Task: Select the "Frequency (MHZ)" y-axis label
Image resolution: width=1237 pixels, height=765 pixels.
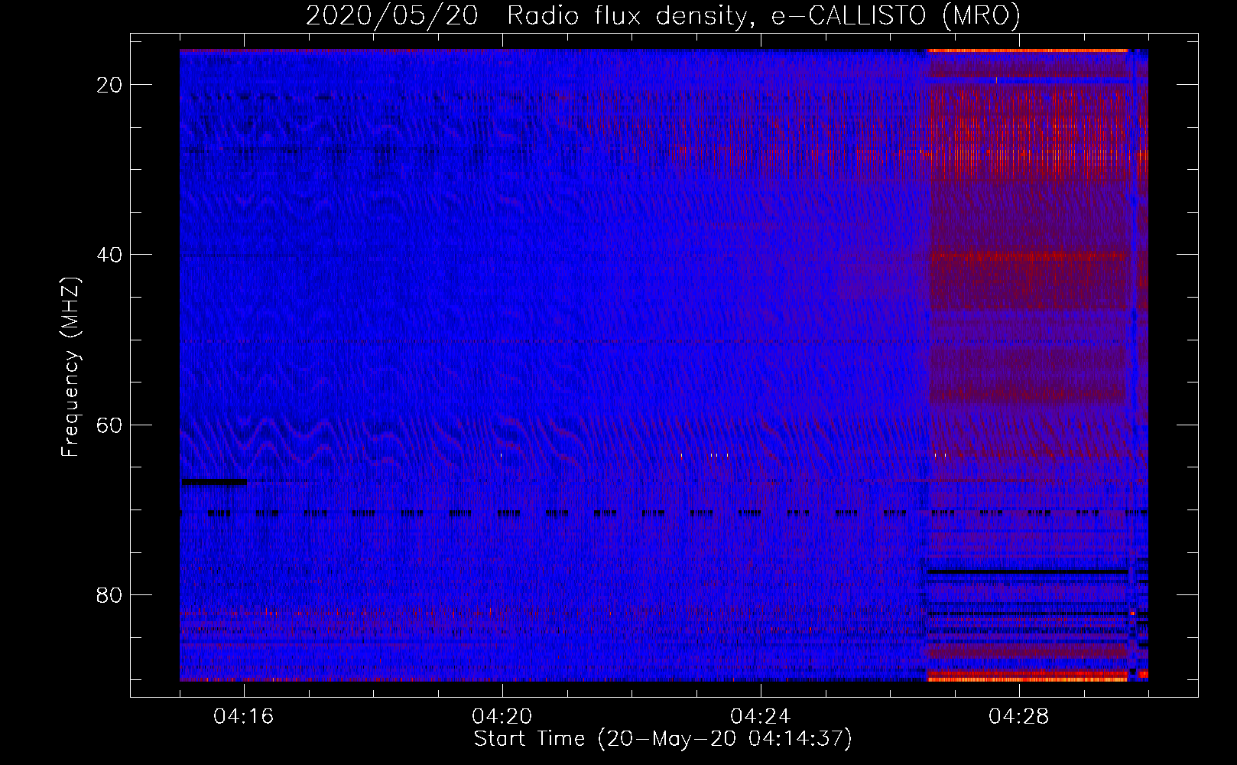Action: (x=70, y=367)
